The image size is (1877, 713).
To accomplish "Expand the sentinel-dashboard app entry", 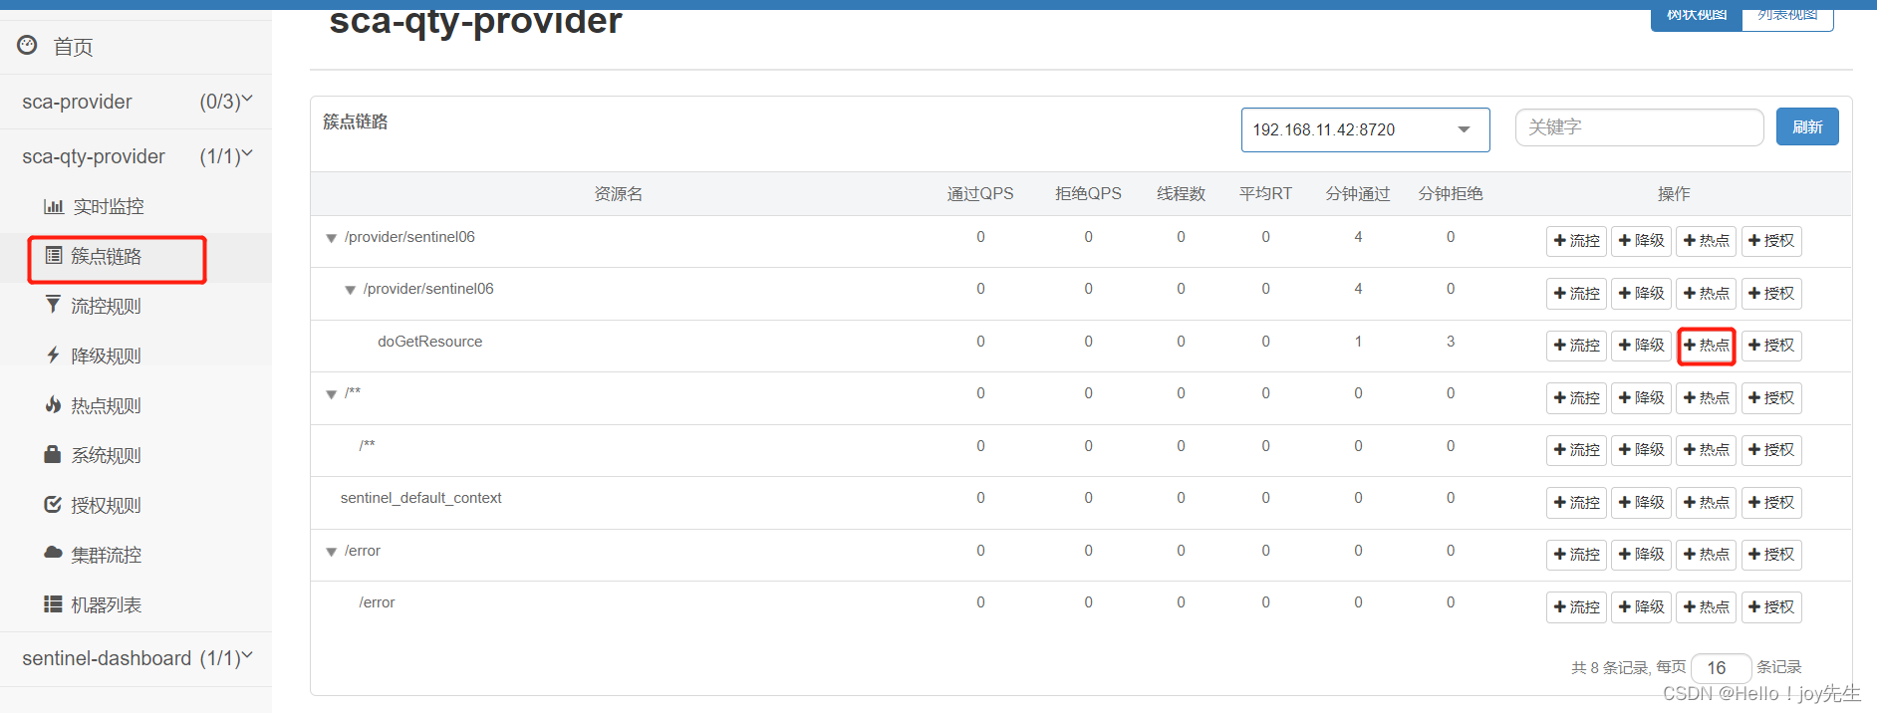I will pyautogui.click(x=135, y=658).
